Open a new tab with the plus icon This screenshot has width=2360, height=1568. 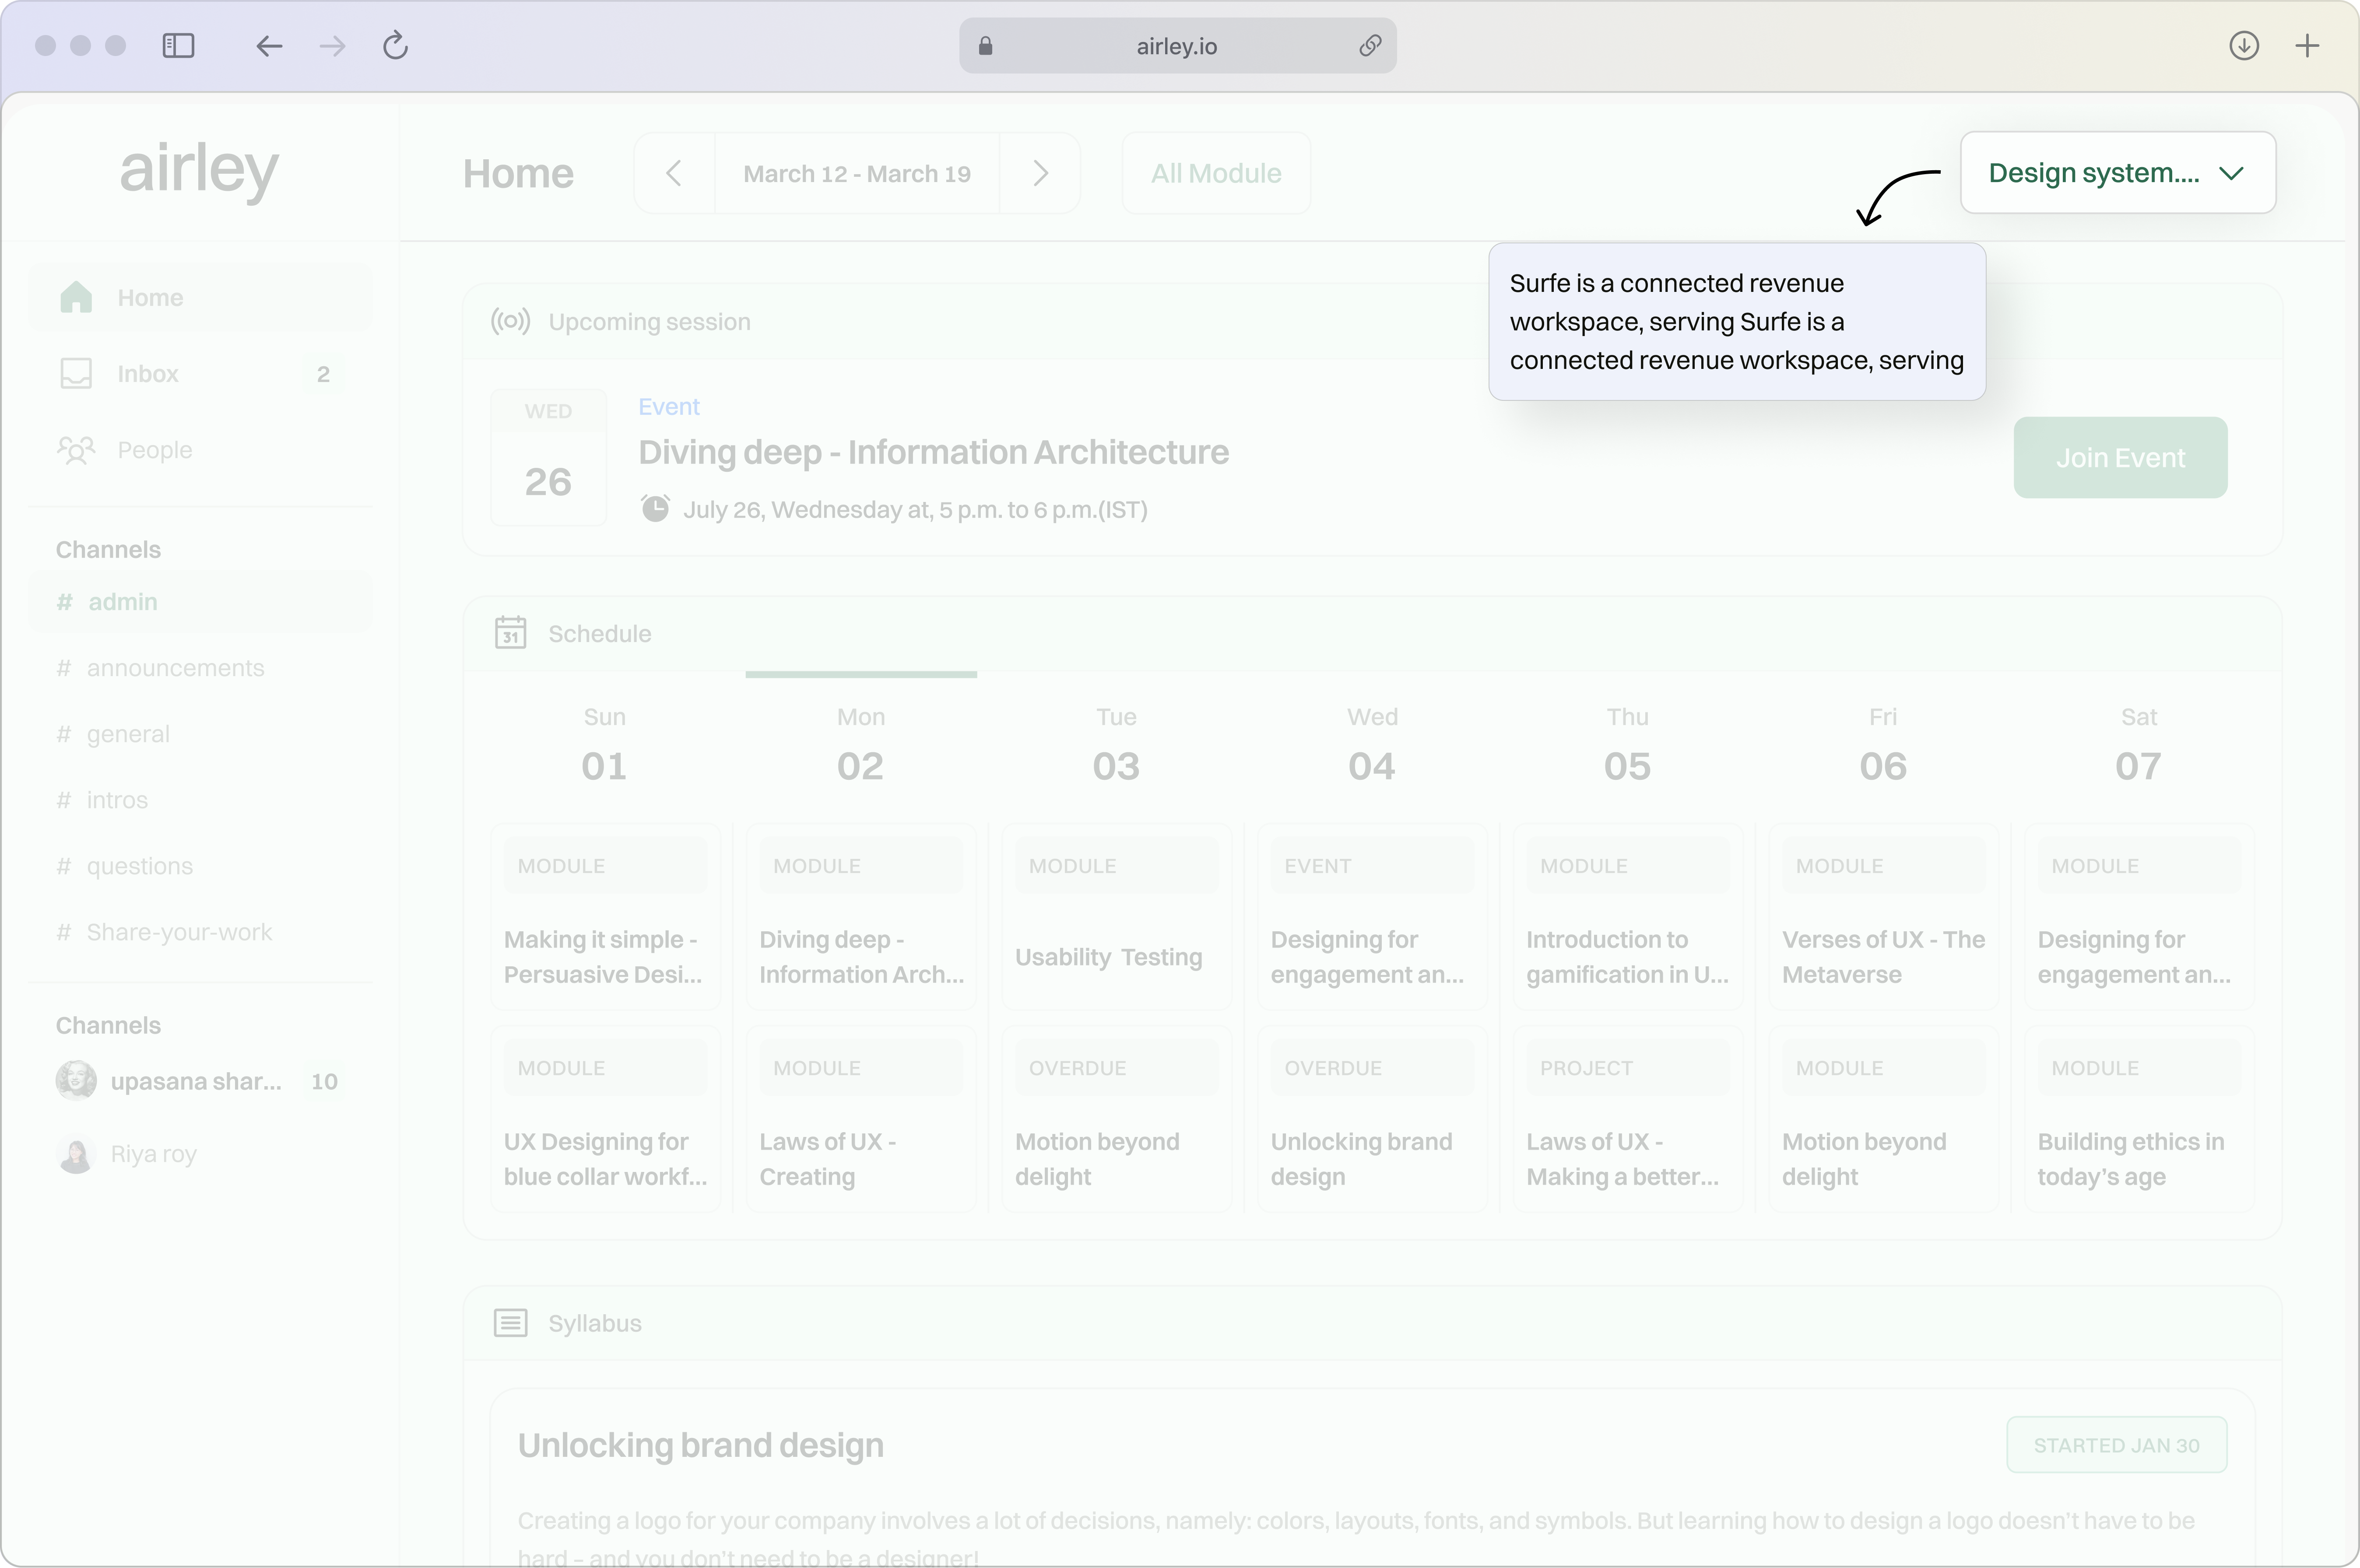(2307, 46)
